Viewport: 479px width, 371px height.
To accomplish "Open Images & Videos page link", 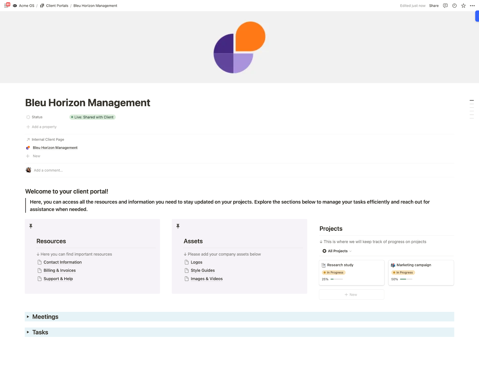I will click(207, 279).
